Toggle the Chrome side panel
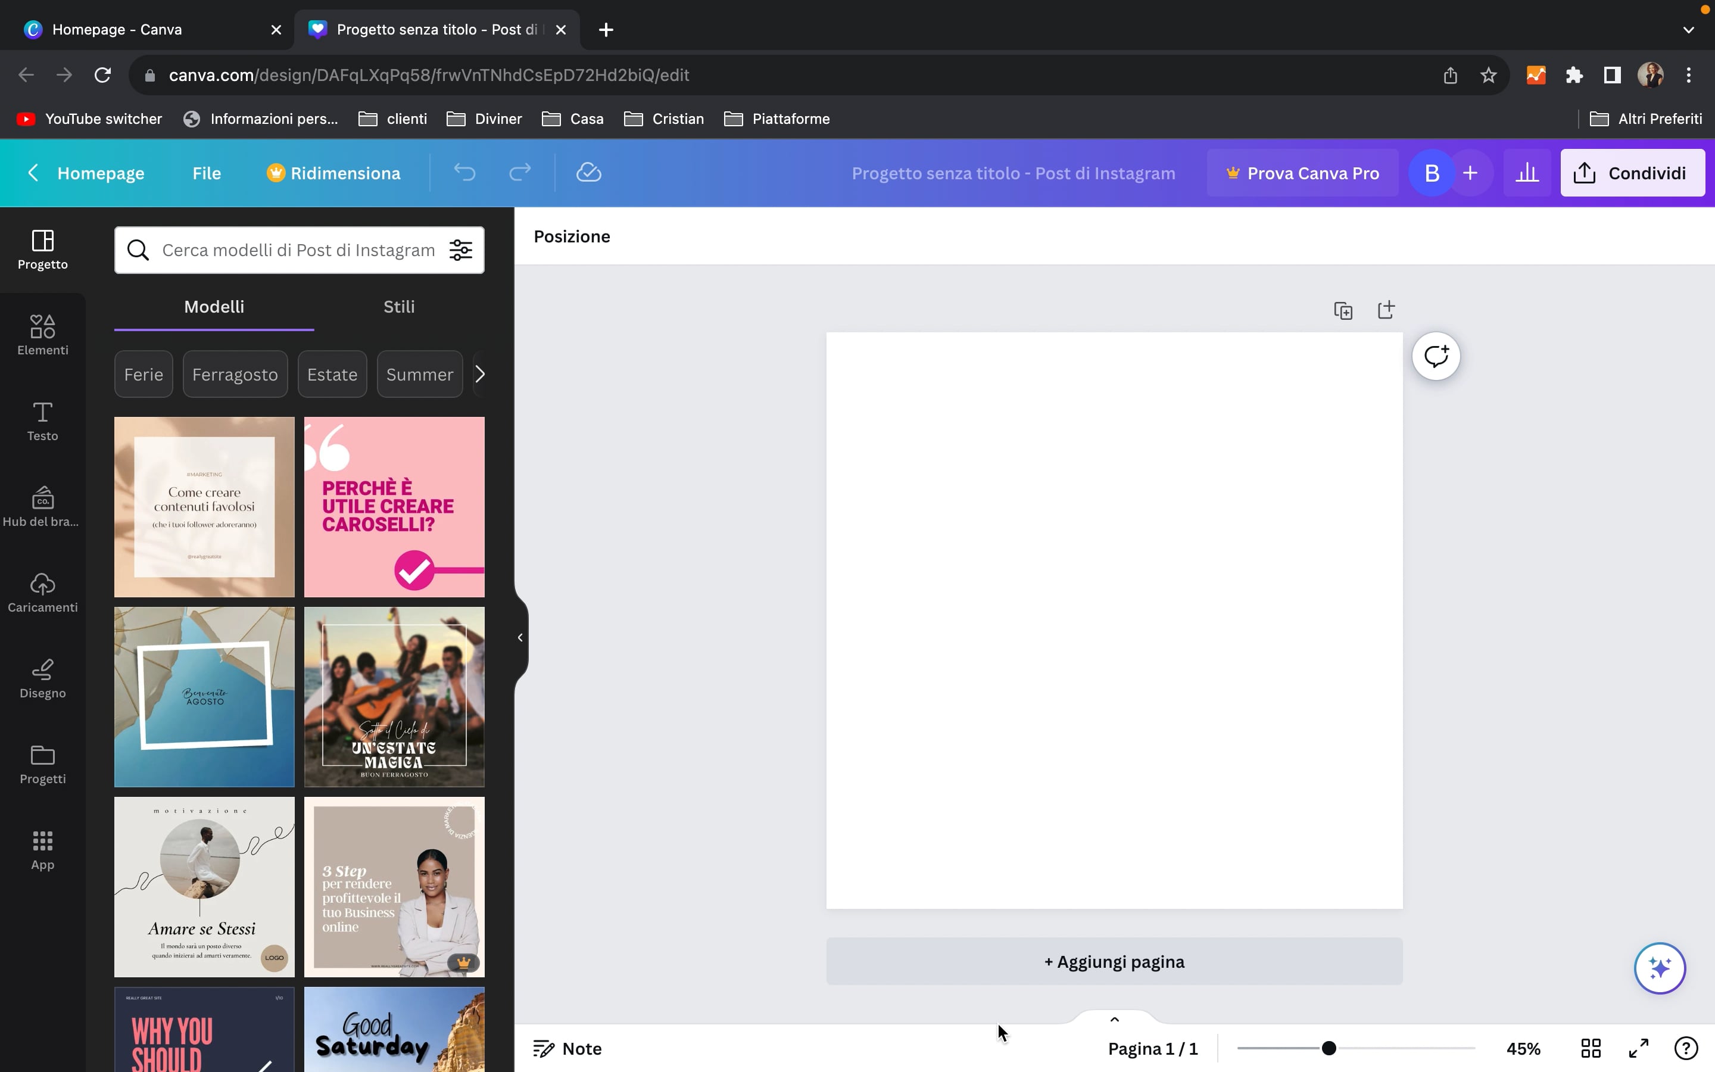 tap(1612, 75)
